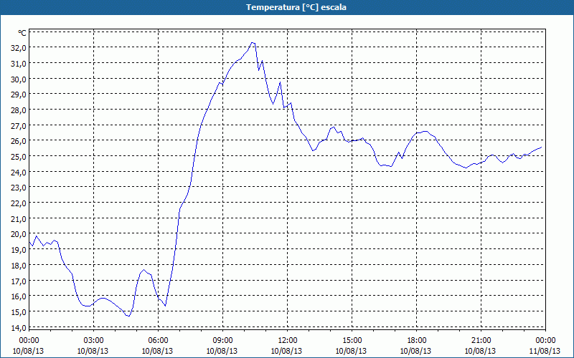Screen dimensions: 574x358
Task: Select the 14,0 y-axis label
Action: [x=19, y=328]
